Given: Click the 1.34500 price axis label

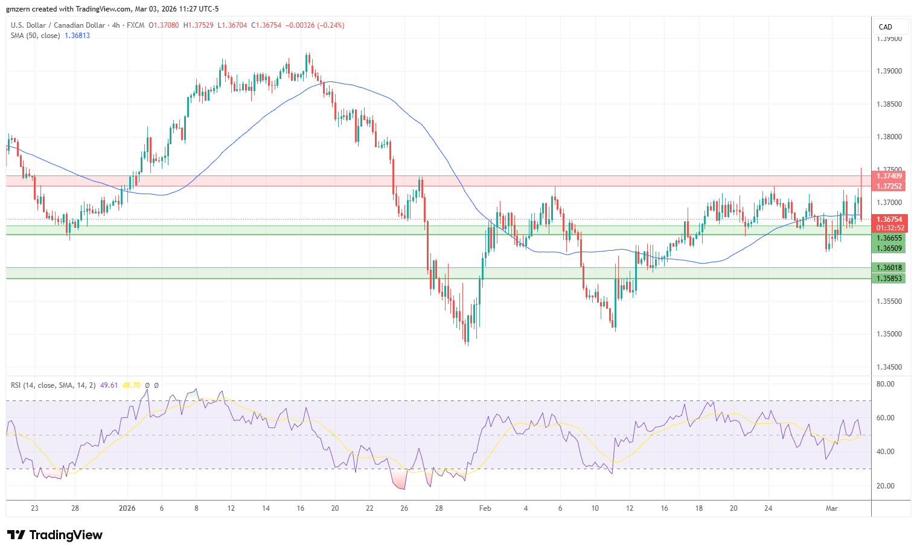Looking at the screenshot, I should pyautogui.click(x=889, y=367).
